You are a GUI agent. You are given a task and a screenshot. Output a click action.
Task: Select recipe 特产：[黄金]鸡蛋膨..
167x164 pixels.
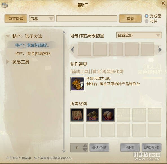(x=32, y=45)
